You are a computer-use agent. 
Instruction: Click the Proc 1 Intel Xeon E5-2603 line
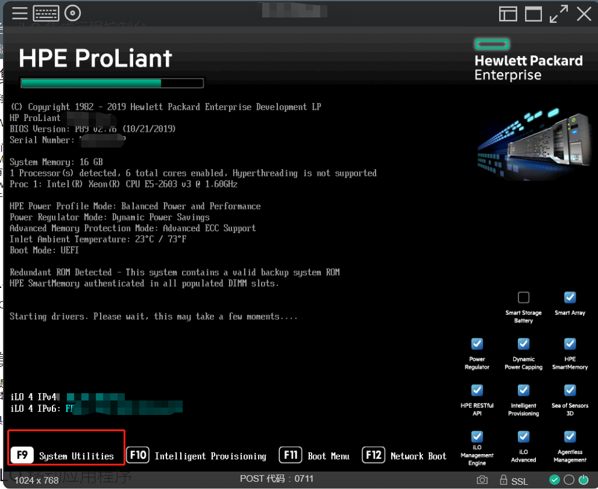click(x=124, y=184)
